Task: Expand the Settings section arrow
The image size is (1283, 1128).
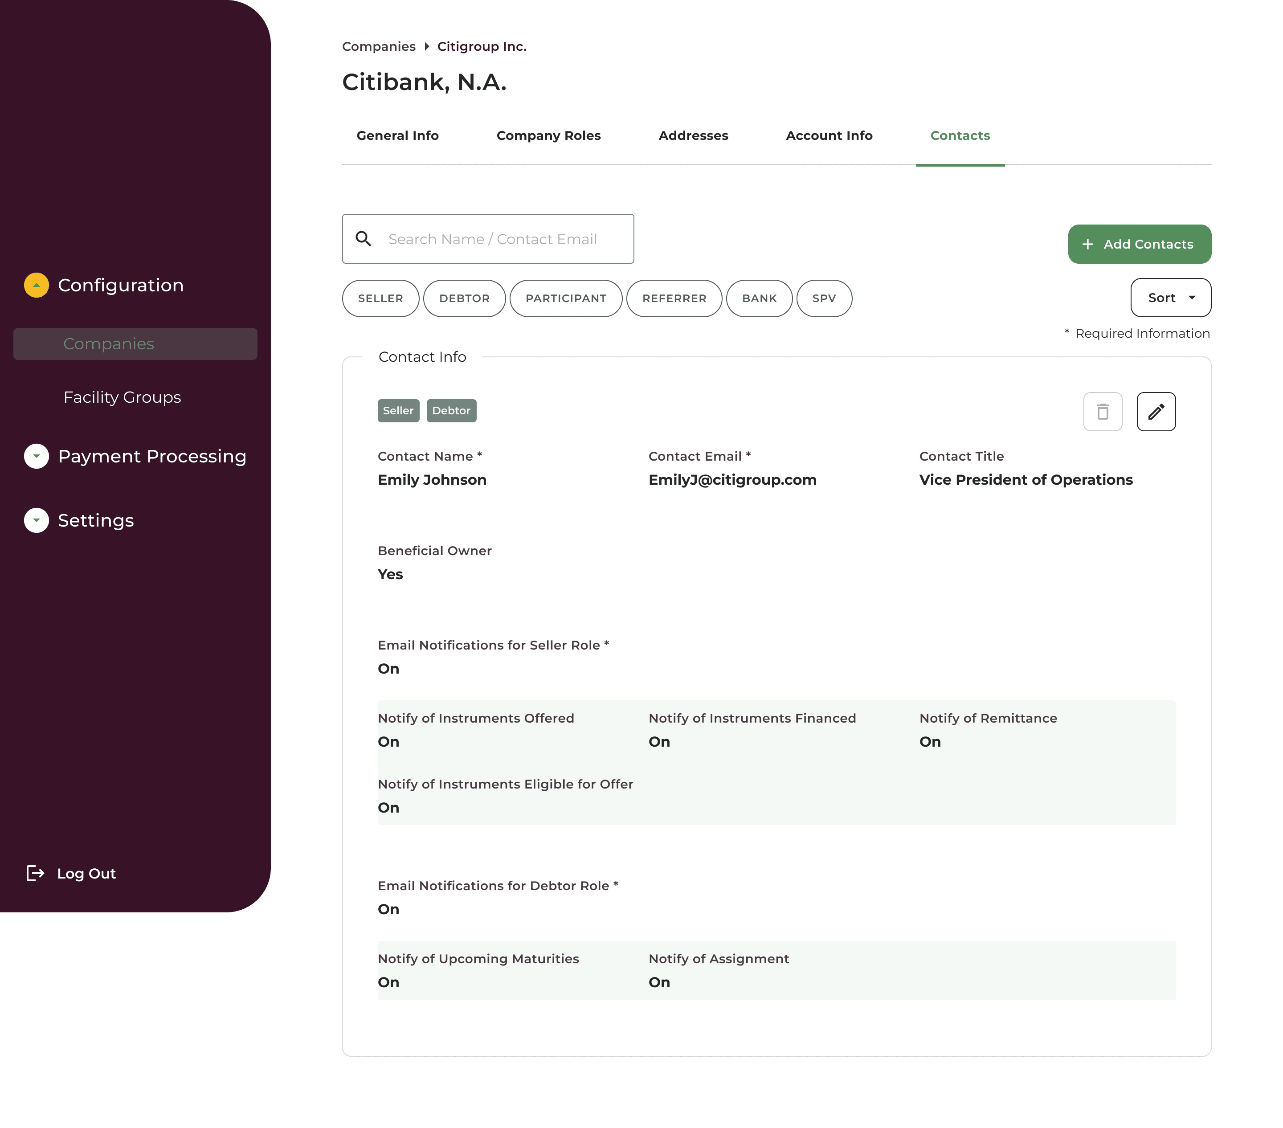Action: coord(37,520)
